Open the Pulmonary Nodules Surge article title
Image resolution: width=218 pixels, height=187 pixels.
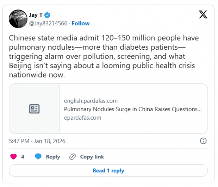click(133, 109)
